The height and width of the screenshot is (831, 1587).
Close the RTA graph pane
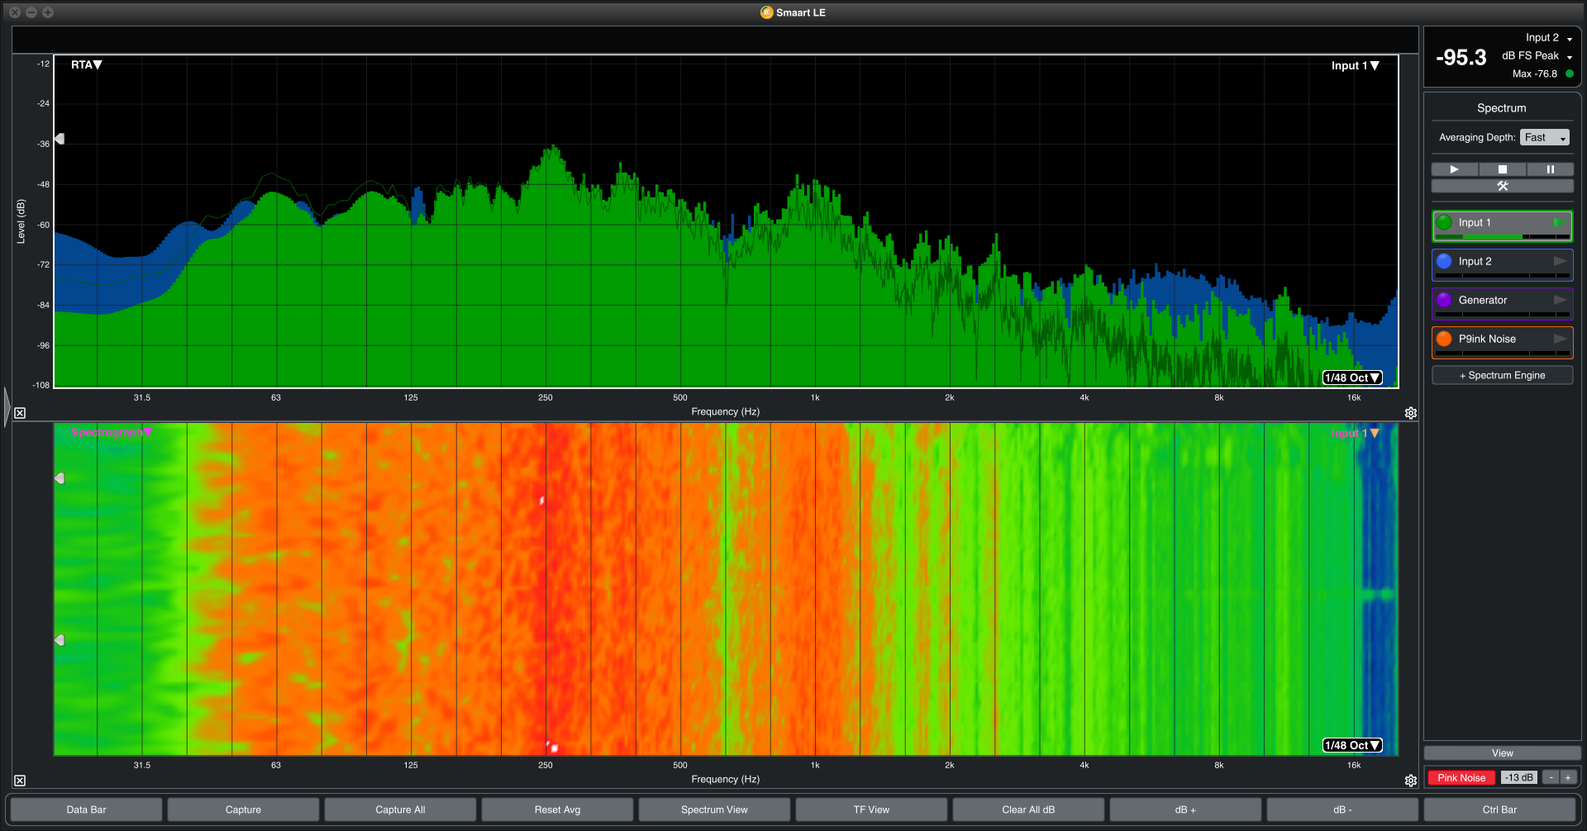20,413
